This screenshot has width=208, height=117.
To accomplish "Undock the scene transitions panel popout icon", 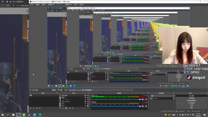I will coord(174,93).
